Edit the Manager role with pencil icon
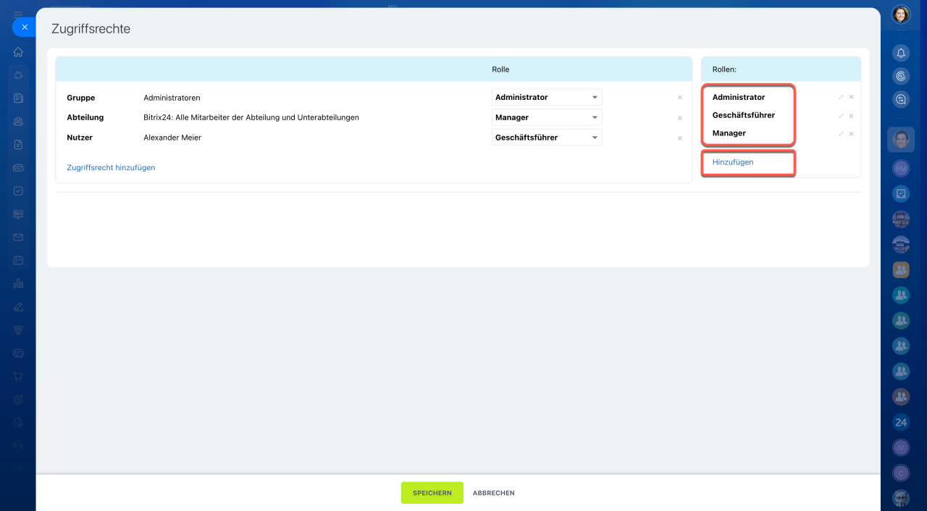The width and height of the screenshot is (927, 511). coord(842,134)
